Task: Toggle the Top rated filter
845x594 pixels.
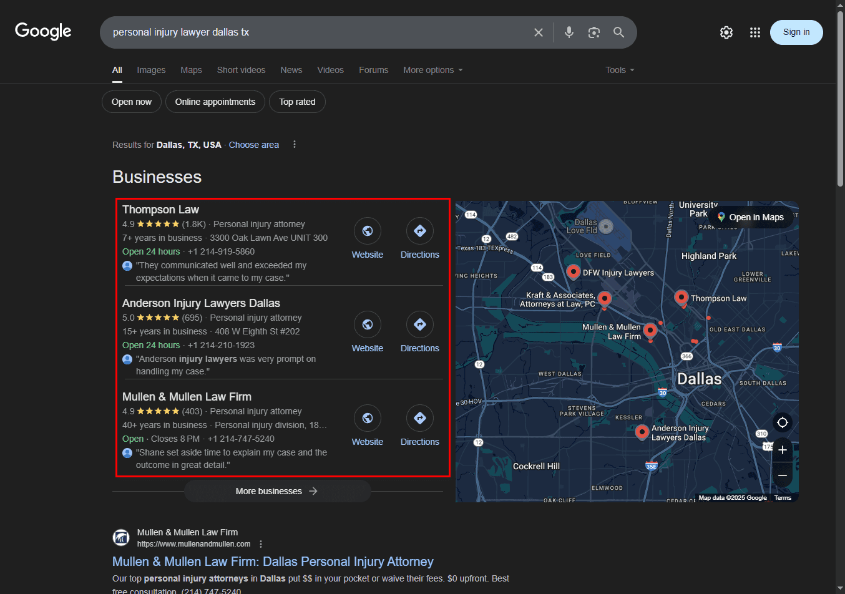Action: [x=297, y=102]
